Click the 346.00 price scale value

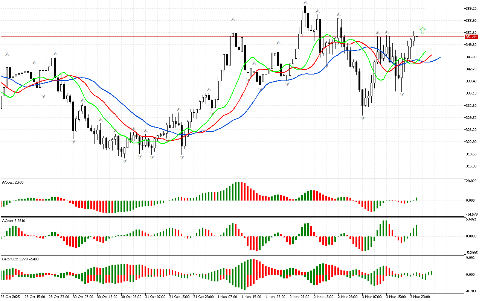(471, 57)
